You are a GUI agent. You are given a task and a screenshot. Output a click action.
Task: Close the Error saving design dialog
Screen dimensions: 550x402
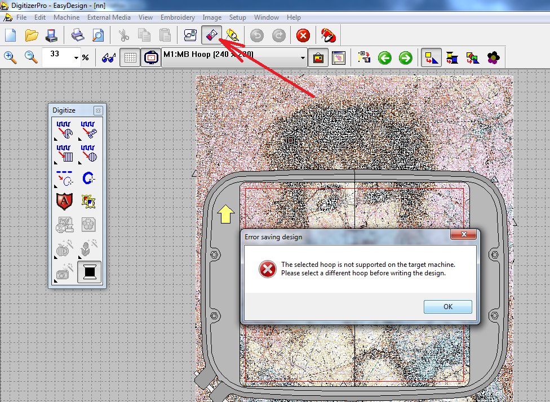464,235
